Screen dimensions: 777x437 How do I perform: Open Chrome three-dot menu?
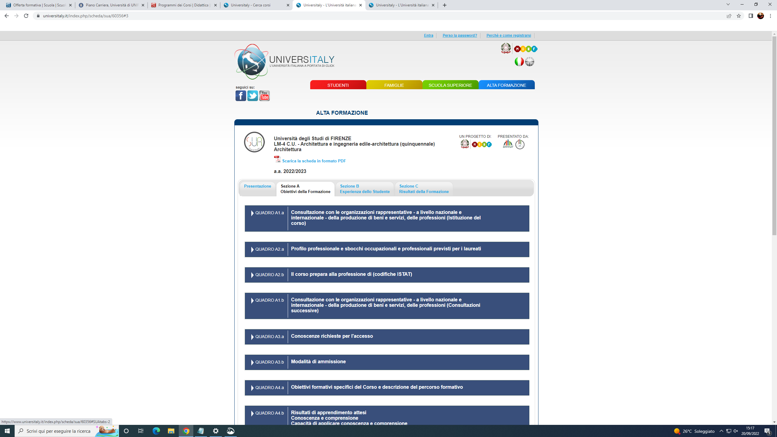point(771,16)
